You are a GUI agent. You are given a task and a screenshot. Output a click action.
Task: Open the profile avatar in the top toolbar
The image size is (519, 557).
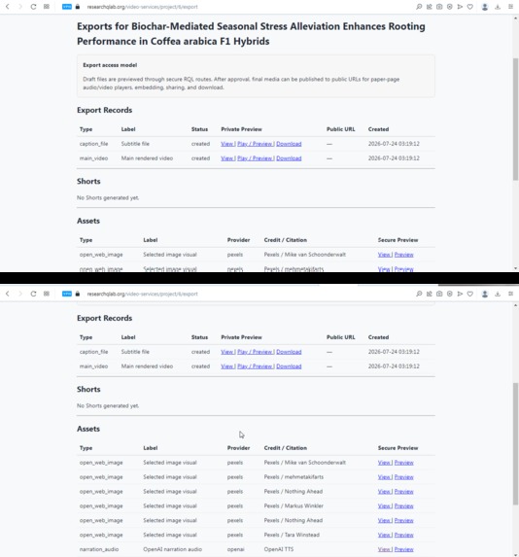(485, 7)
